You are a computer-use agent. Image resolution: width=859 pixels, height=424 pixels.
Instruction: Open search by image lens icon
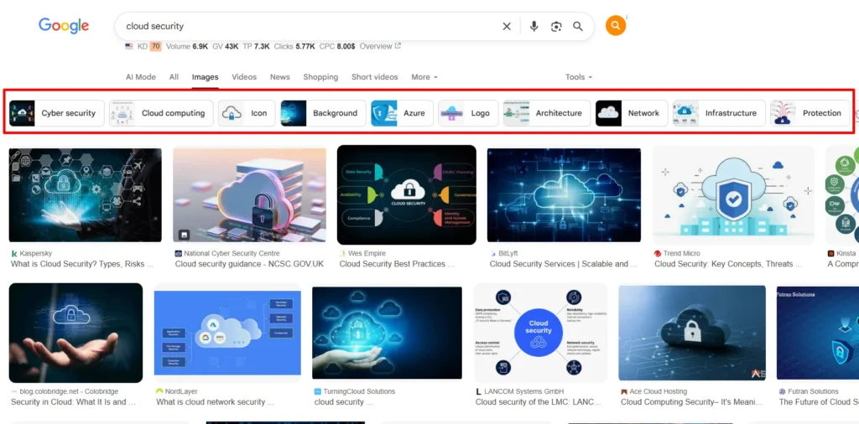click(x=556, y=26)
